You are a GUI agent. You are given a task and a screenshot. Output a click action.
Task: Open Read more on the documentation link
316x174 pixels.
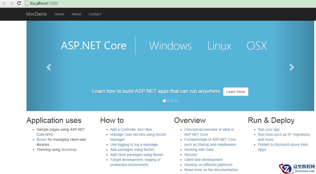(x=211, y=170)
